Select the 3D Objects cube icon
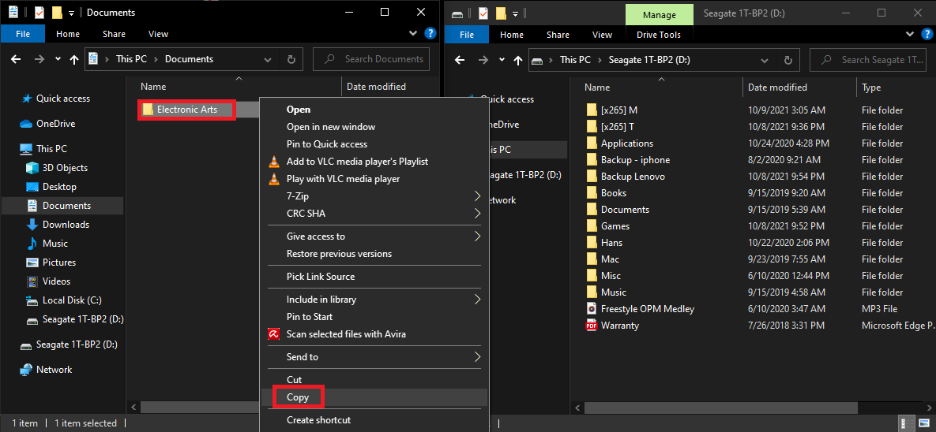Viewport: 936px width, 432px height. (x=32, y=168)
